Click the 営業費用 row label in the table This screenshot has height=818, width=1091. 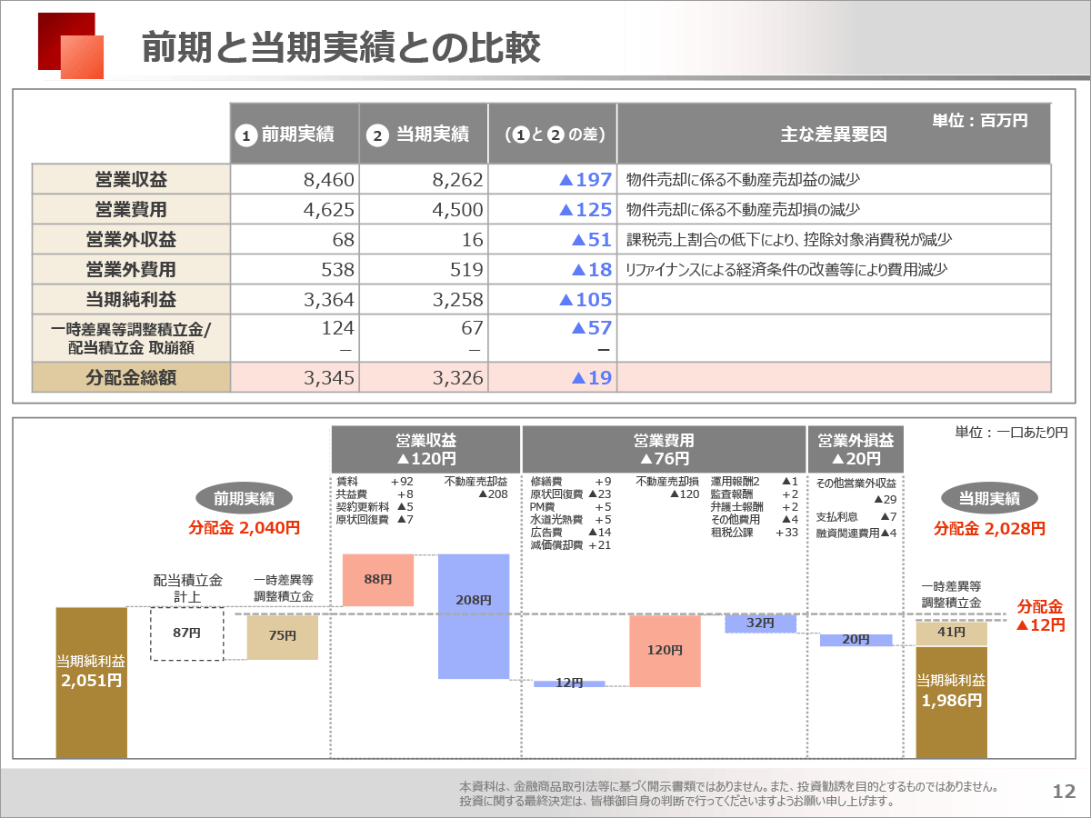(x=131, y=209)
